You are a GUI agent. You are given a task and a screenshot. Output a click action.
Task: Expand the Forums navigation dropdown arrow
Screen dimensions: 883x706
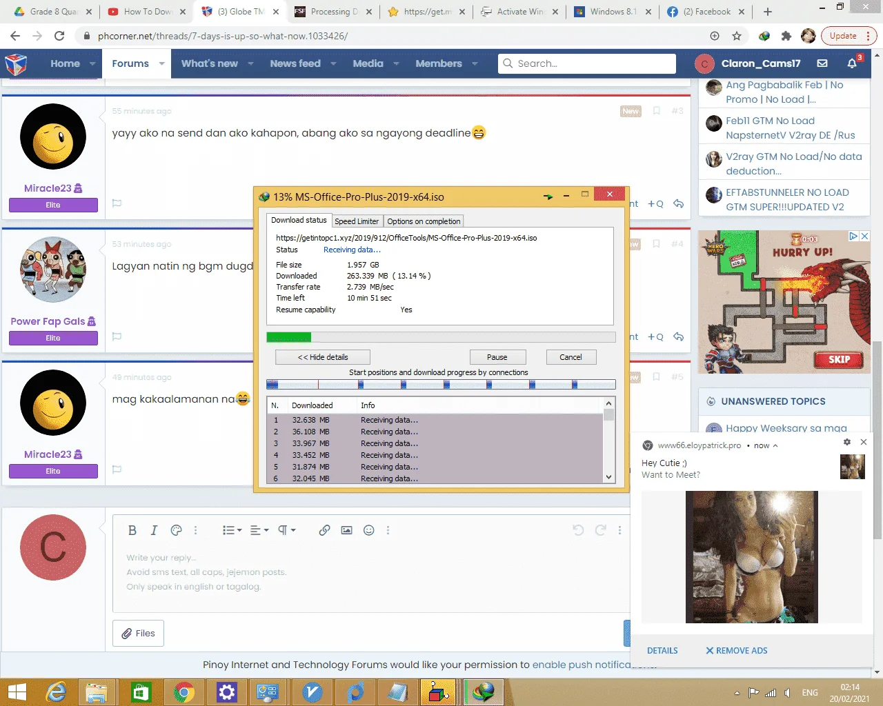(161, 63)
